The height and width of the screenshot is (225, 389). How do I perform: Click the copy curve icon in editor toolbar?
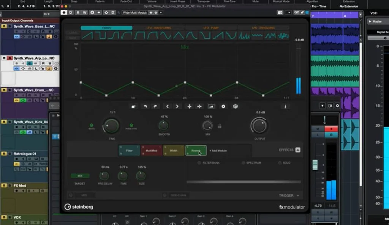tap(133, 107)
